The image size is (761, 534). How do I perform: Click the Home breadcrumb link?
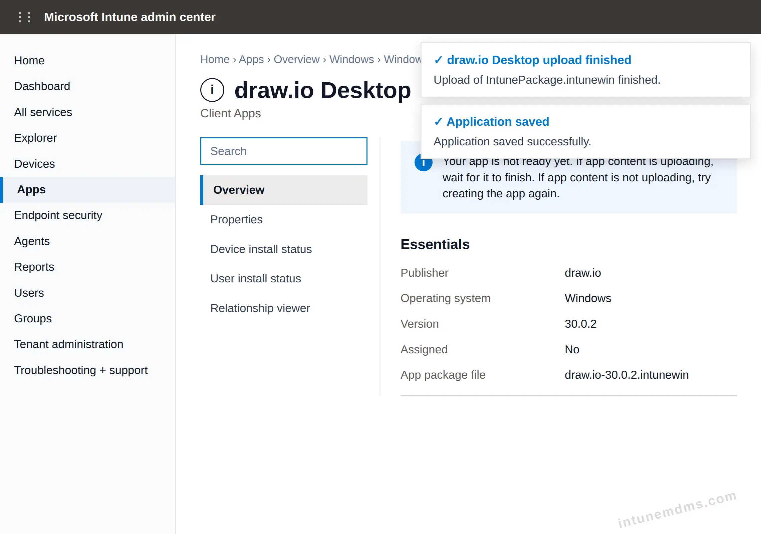click(215, 59)
